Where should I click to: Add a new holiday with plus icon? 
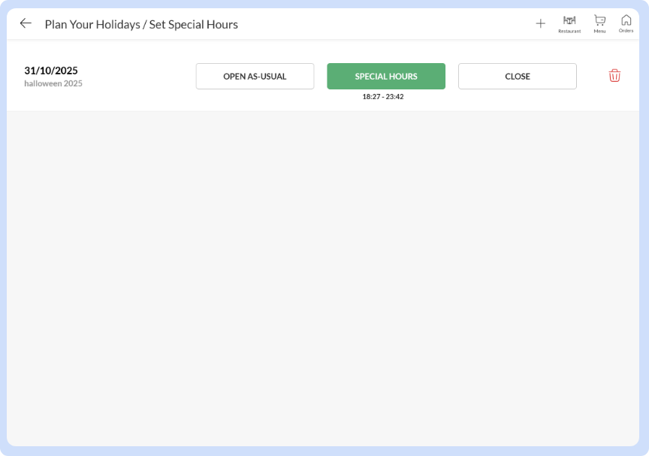[x=540, y=23]
